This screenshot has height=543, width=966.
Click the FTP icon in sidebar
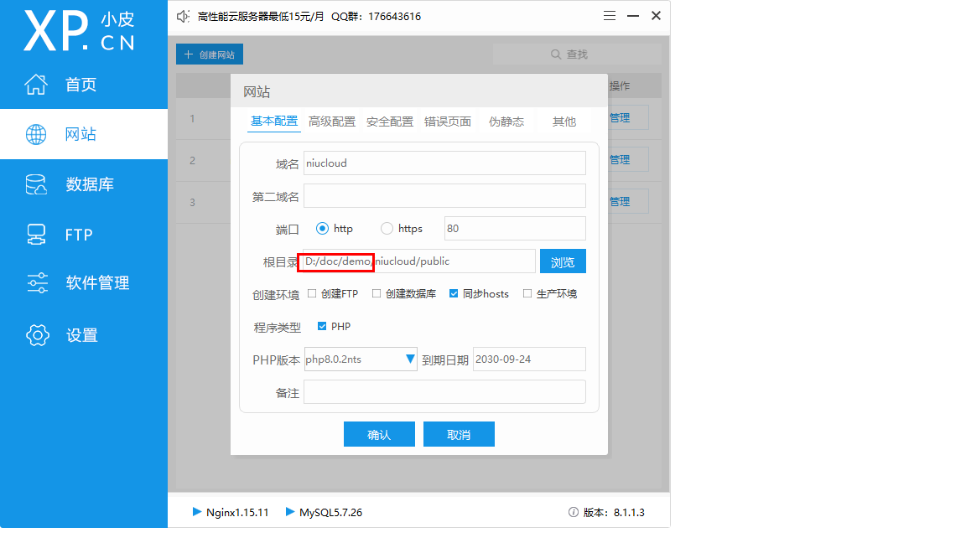coord(36,235)
